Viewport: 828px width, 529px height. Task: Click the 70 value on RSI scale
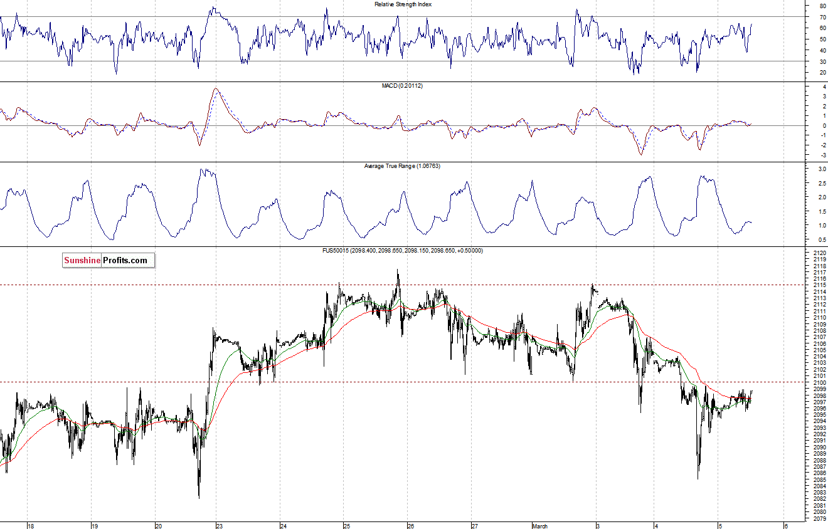(822, 17)
